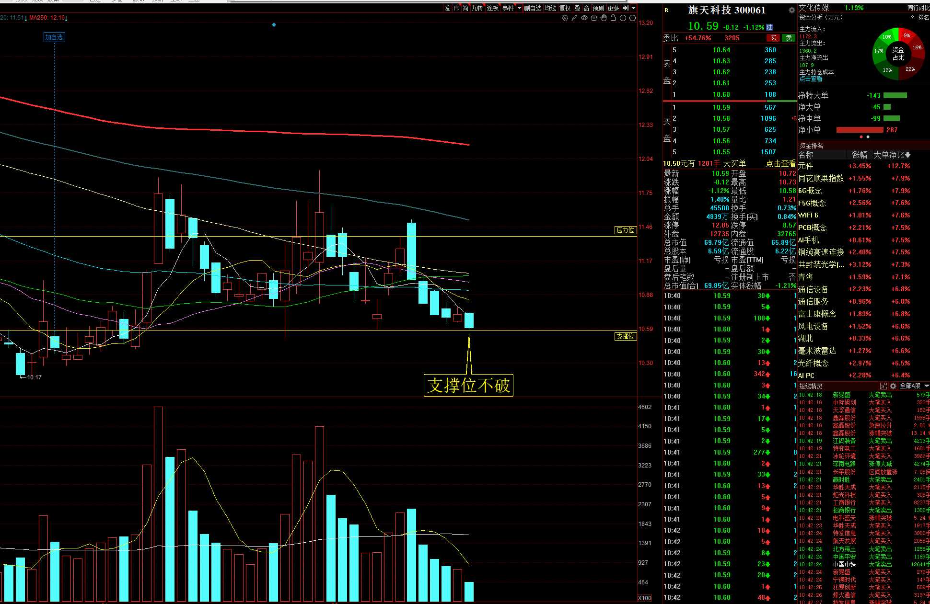Open stock panel gear settings icon
The height and width of the screenshot is (604, 930).
[791, 10]
